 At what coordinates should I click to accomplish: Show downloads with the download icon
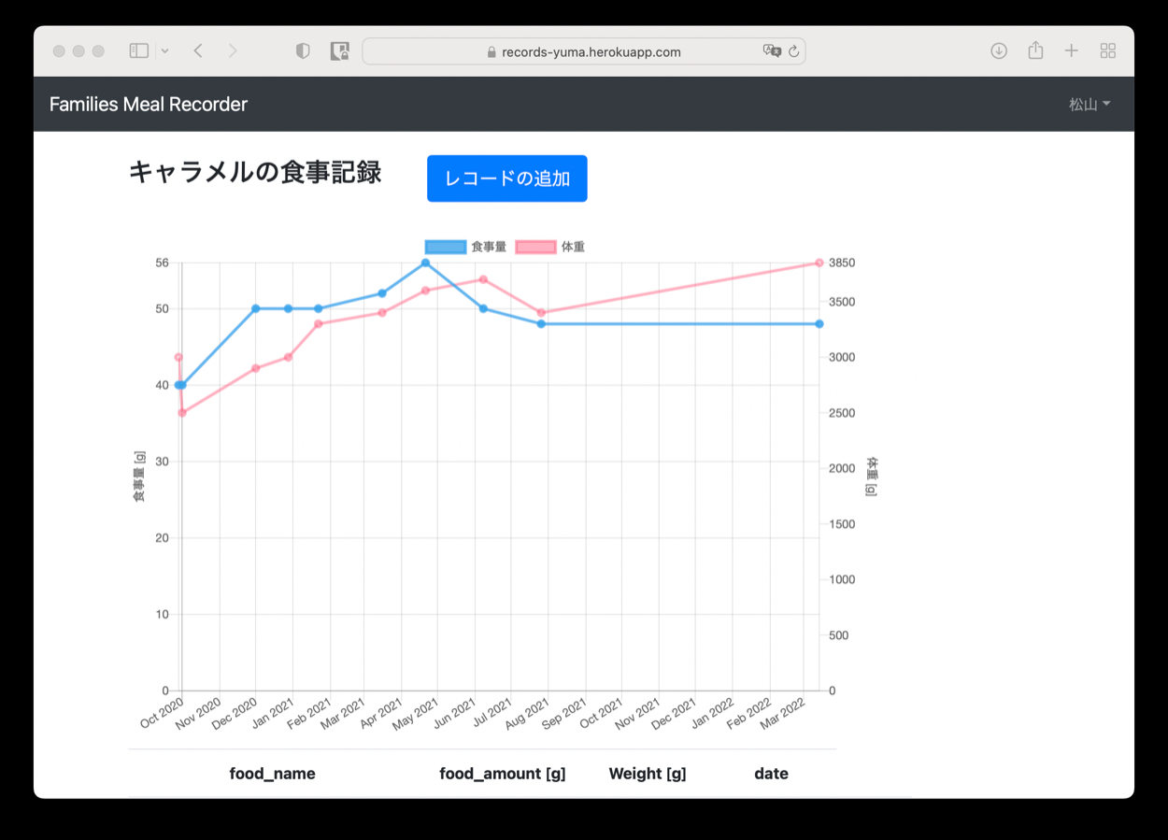[x=999, y=51]
